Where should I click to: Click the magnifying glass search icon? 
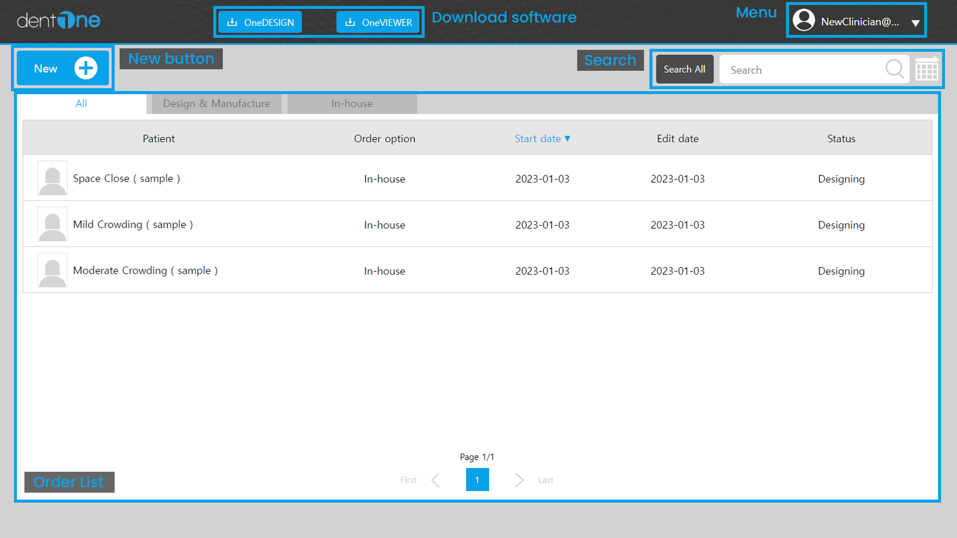[895, 69]
